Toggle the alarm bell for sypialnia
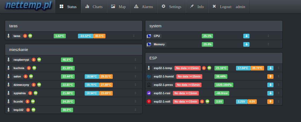Image resolution: width=301 pixels, height=122 pixels. click(30, 93)
